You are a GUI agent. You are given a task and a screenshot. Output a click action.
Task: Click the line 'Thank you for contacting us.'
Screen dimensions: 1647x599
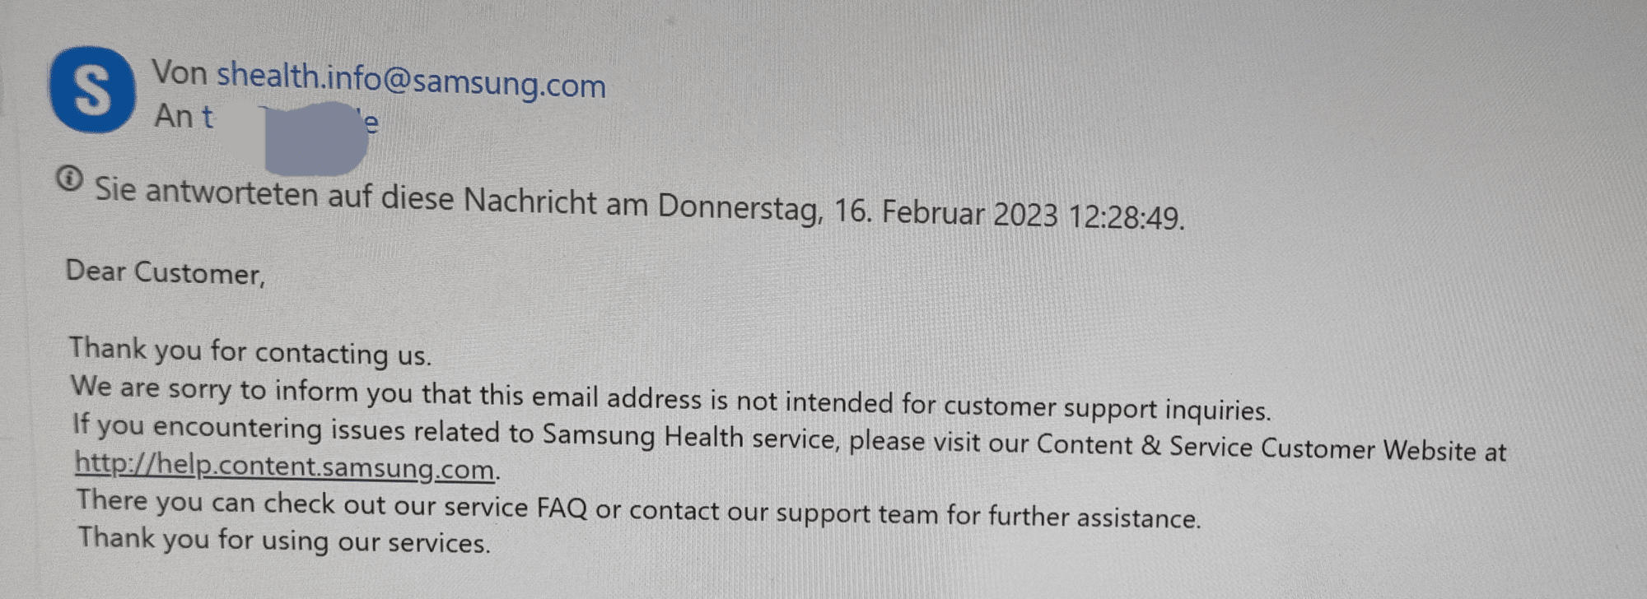point(250,351)
